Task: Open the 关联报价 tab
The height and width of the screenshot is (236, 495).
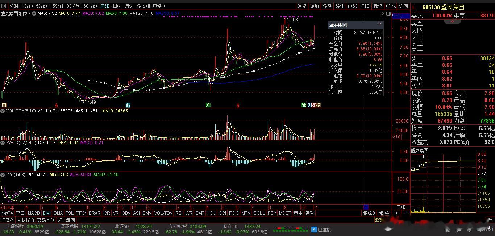Action: pos(25,220)
